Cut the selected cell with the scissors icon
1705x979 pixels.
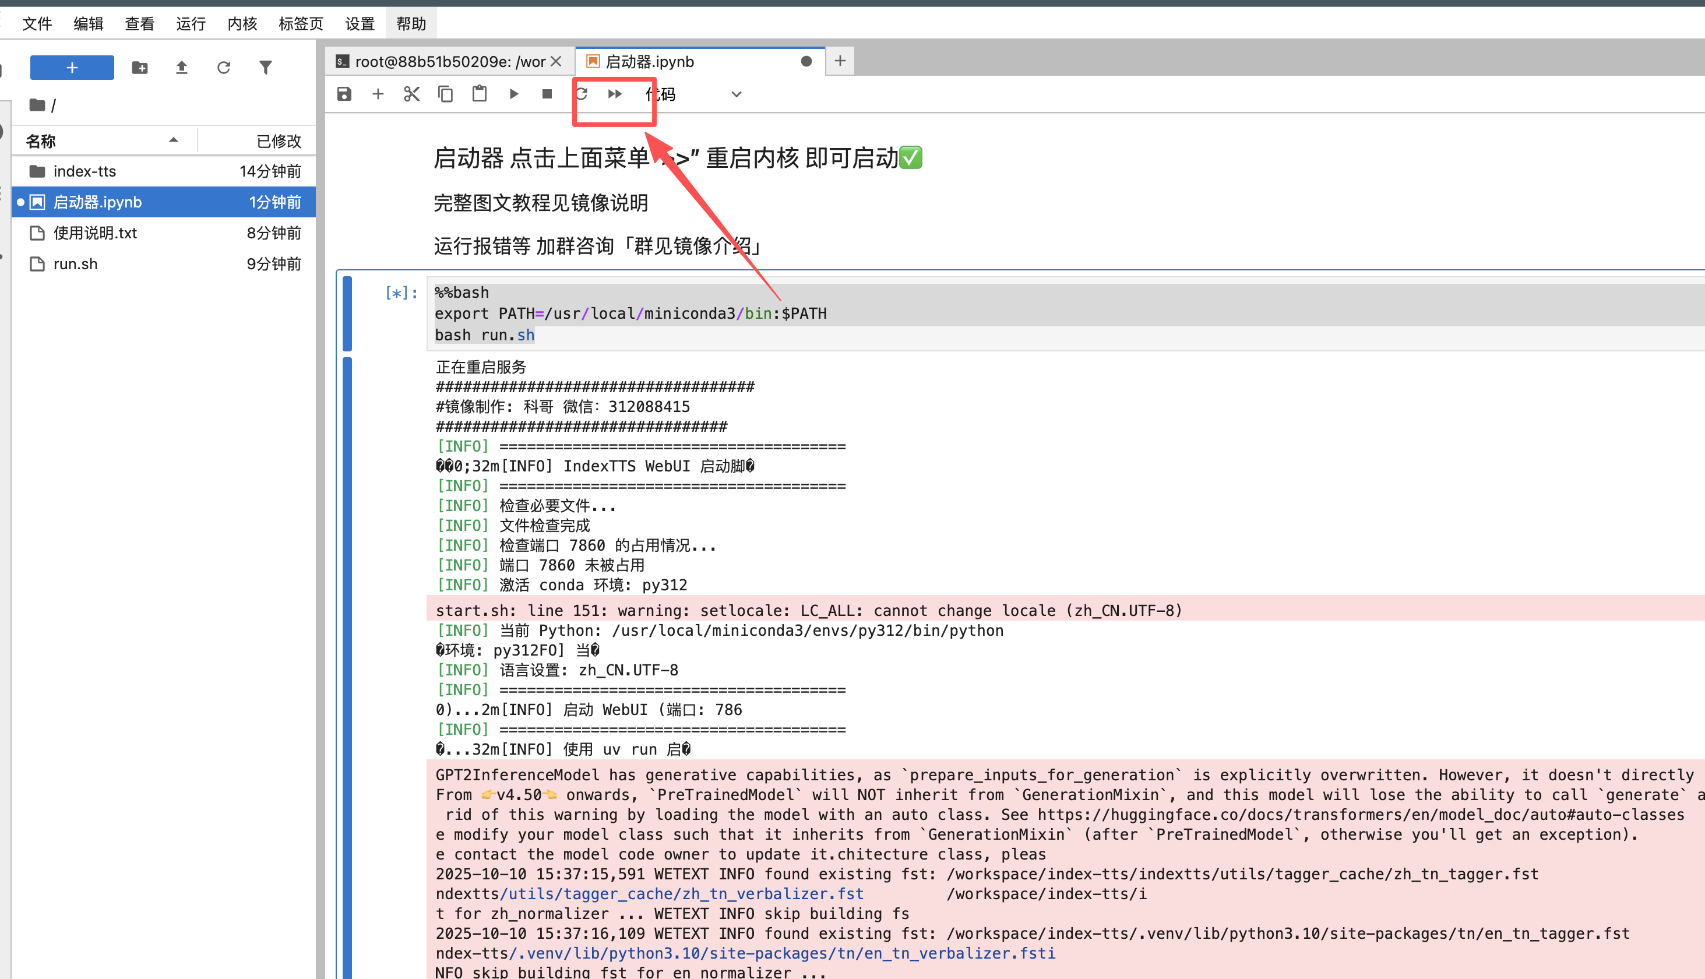click(x=411, y=94)
